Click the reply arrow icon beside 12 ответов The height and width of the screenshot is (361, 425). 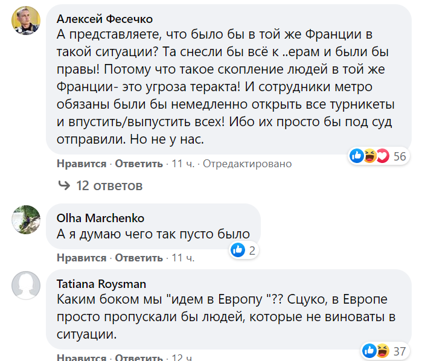[x=63, y=185]
